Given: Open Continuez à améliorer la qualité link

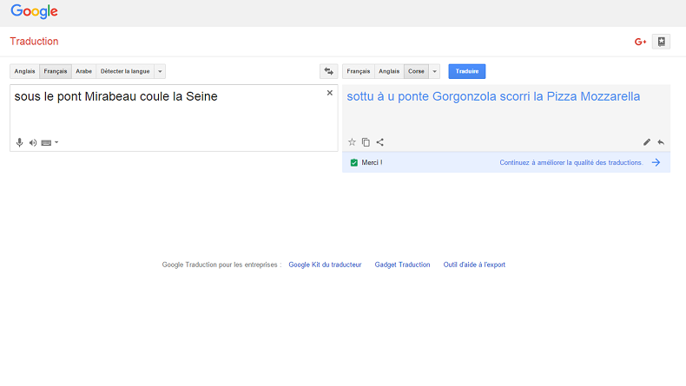Looking at the screenshot, I should [571, 162].
